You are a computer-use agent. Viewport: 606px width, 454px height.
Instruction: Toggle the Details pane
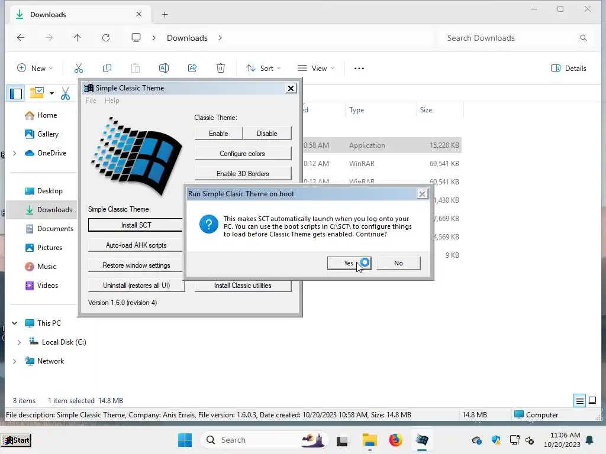point(569,68)
